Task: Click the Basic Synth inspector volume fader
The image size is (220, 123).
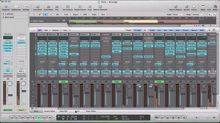Action: point(10,95)
